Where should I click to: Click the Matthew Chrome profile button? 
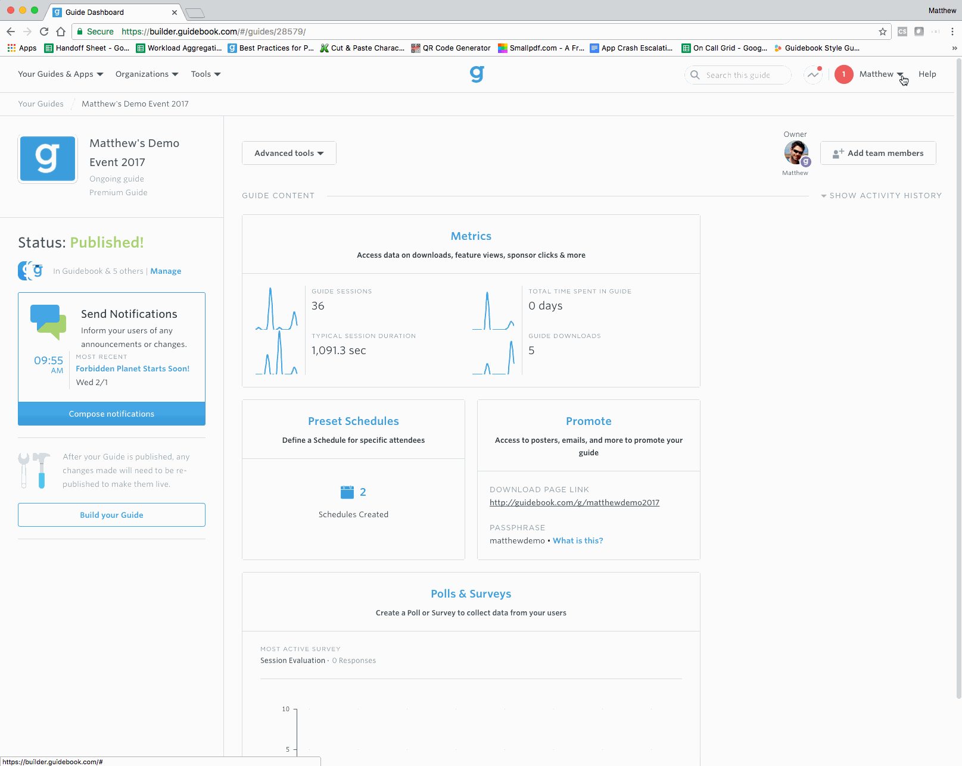pos(942,11)
